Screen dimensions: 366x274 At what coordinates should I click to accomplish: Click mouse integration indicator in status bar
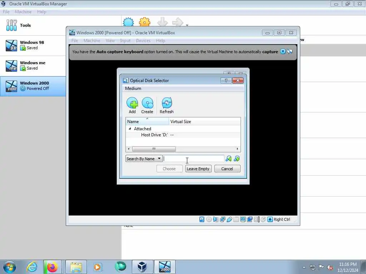[x=263, y=219]
